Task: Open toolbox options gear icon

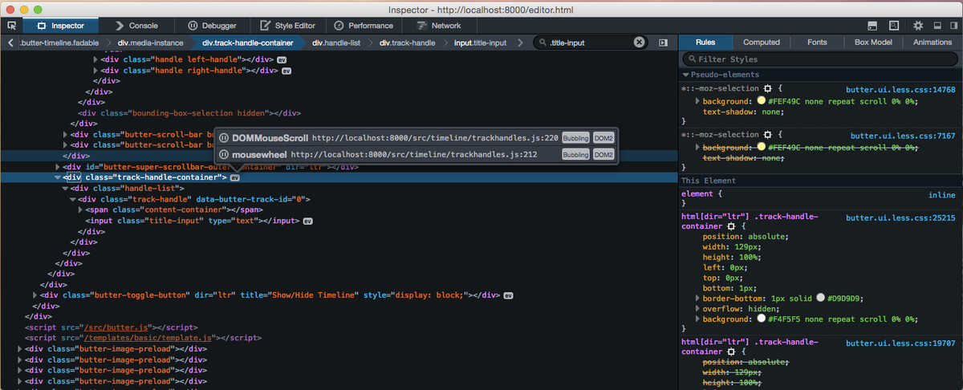Action: click(x=917, y=26)
